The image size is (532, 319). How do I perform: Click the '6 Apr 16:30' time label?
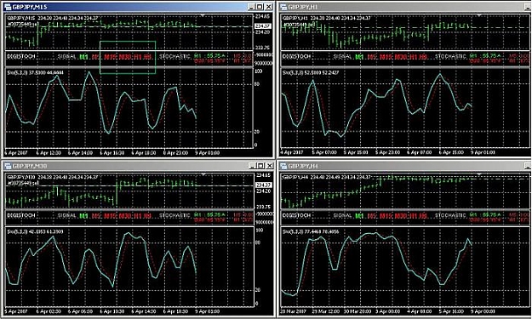tap(112, 153)
